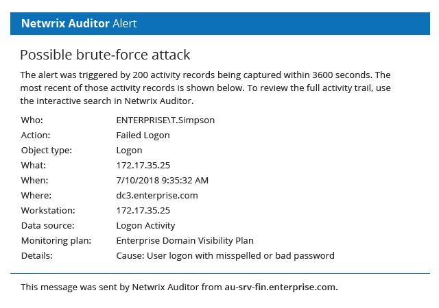The height and width of the screenshot is (308, 439).
Task: Click the Netwrix Auditor Alert header banner
Action: (220, 23)
